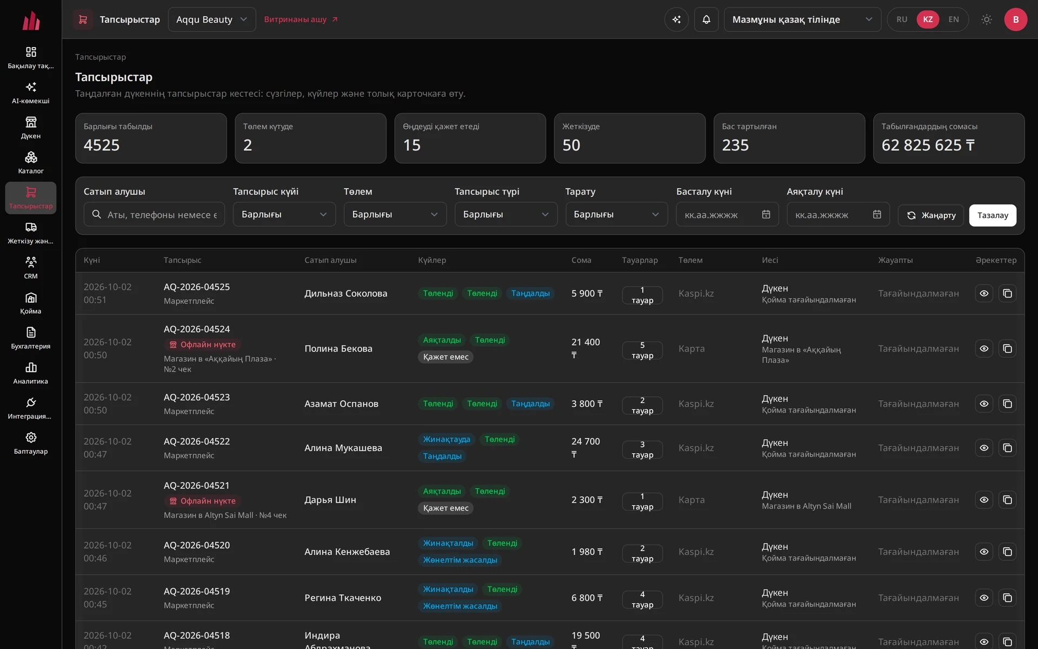Select Баптаулар in the sidebar menu

pos(31,443)
